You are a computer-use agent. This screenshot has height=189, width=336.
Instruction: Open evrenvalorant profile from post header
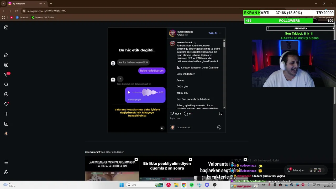coord(185,32)
